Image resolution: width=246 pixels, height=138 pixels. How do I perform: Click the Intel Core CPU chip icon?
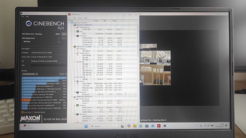(75, 47)
